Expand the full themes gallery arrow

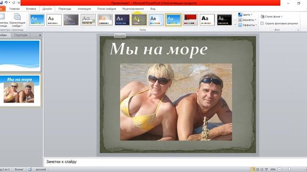(235, 24)
